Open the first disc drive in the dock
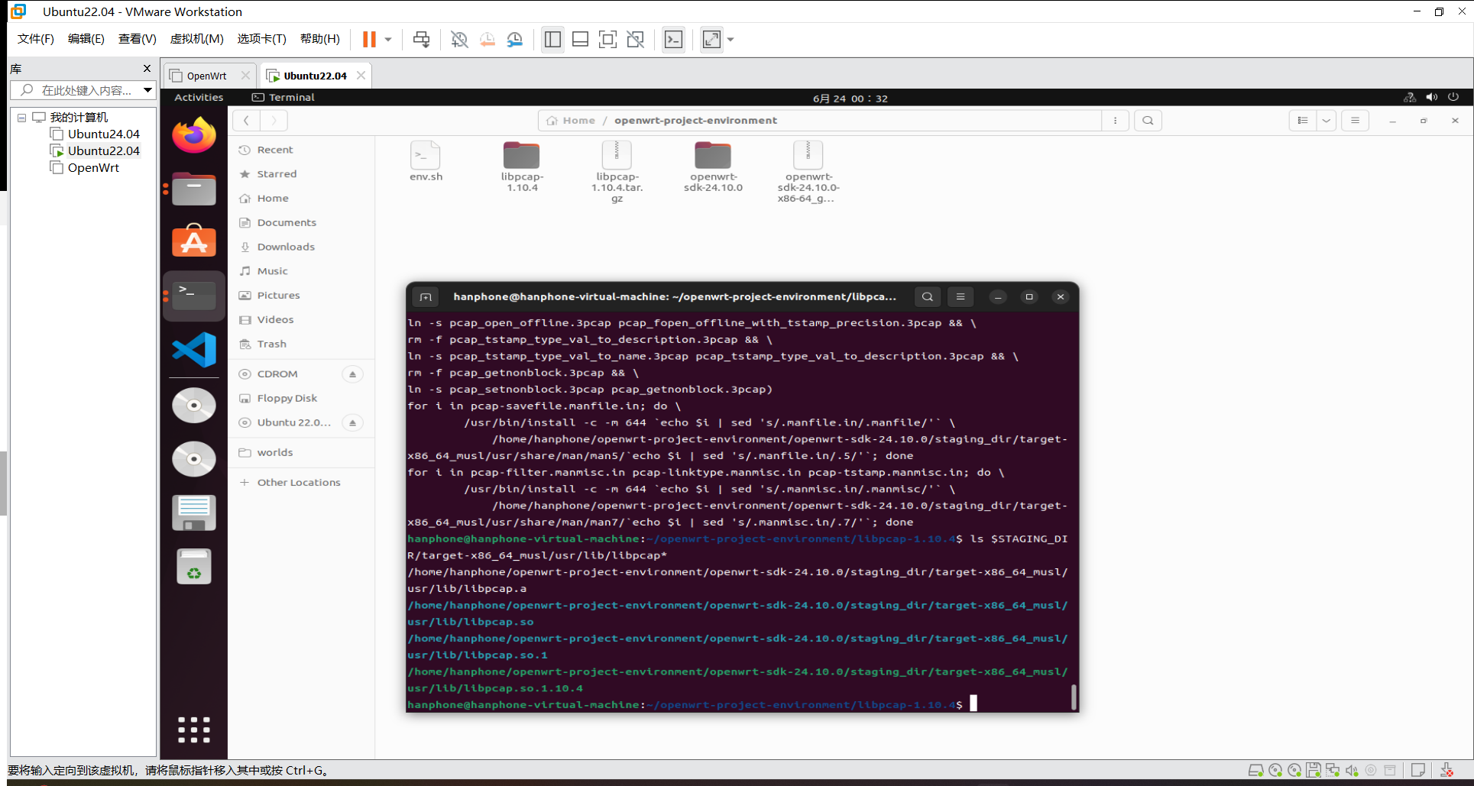This screenshot has height=786, width=1474. (194, 406)
